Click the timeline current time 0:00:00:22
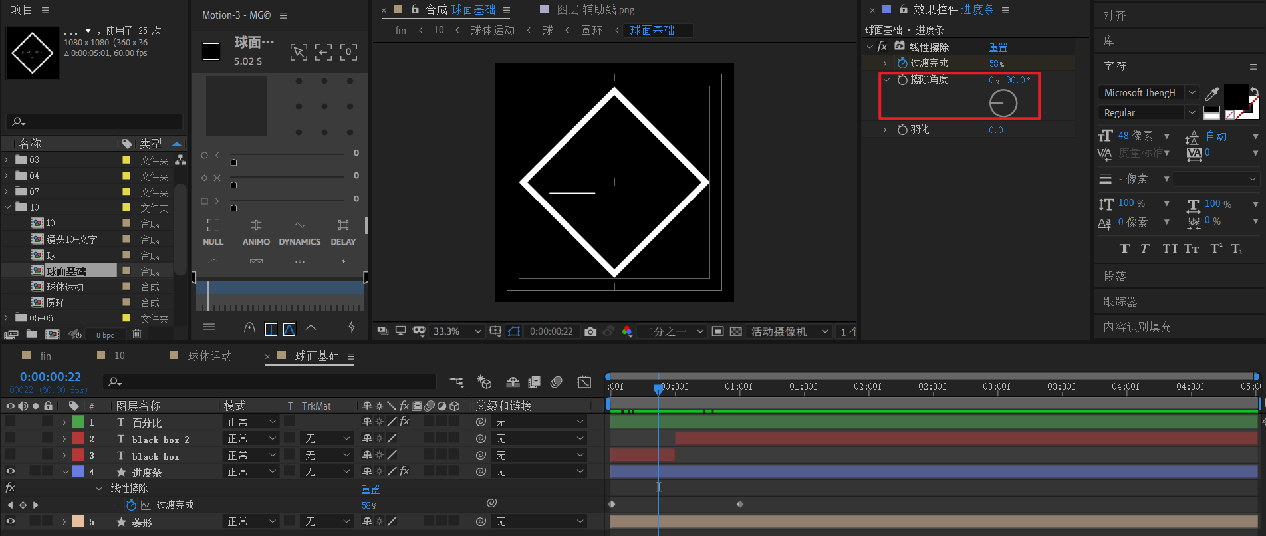The height and width of the screenshot is (536, 1266). click(x=51, y=377)
